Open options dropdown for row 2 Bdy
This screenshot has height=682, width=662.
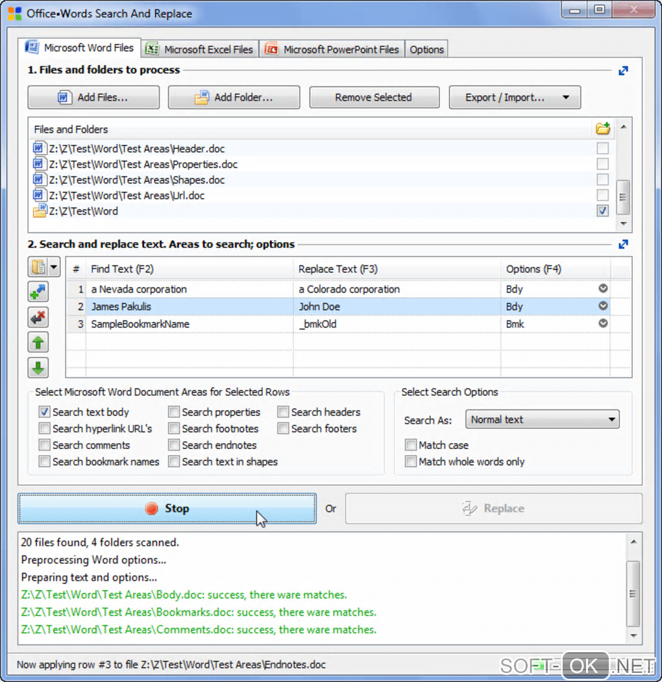click(x=603, y=306)
